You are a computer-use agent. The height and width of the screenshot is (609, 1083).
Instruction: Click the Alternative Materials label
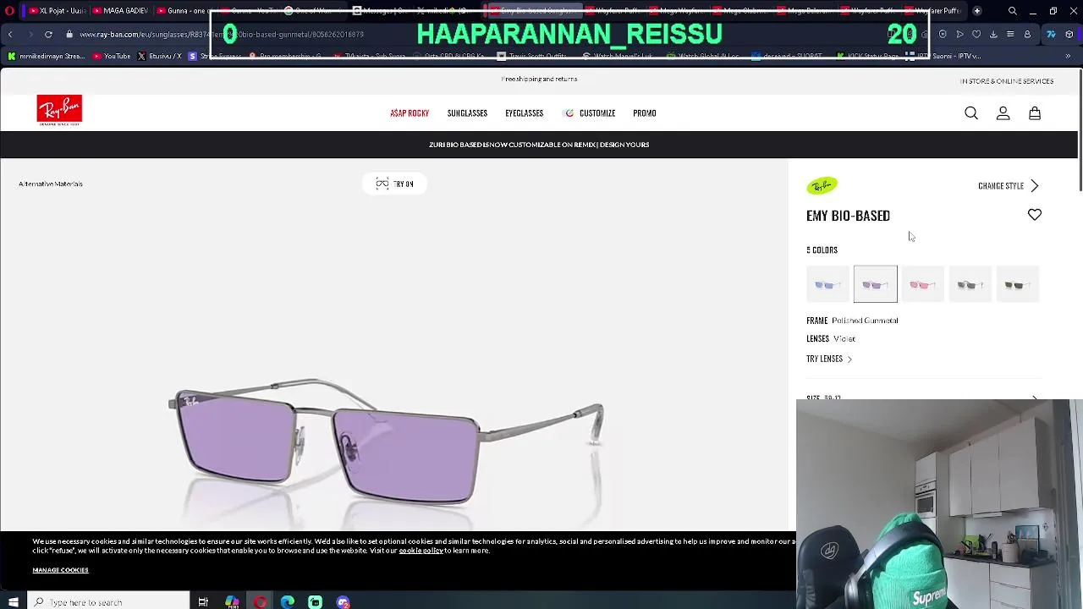tap(51, 184)
